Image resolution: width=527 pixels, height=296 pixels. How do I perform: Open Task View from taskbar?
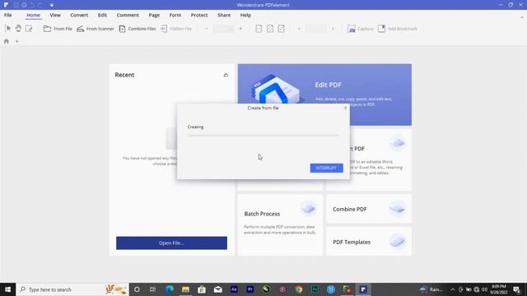click(x=152, y=289)
